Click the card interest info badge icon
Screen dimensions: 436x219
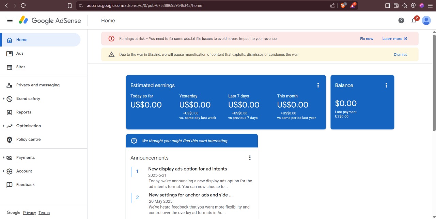pyautogui.click(x=134, y=141)
